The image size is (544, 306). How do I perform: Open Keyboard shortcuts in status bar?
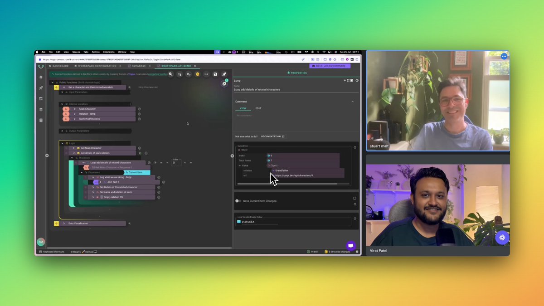[52, 252]
